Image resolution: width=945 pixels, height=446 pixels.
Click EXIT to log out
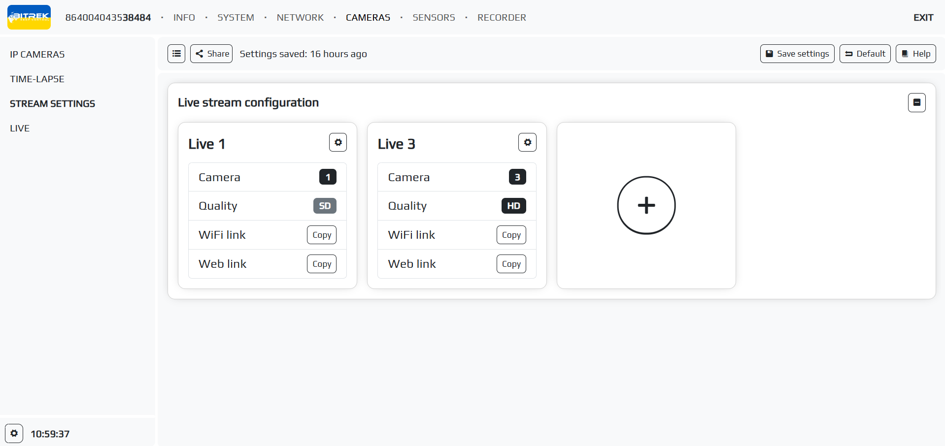pos(923,18)
